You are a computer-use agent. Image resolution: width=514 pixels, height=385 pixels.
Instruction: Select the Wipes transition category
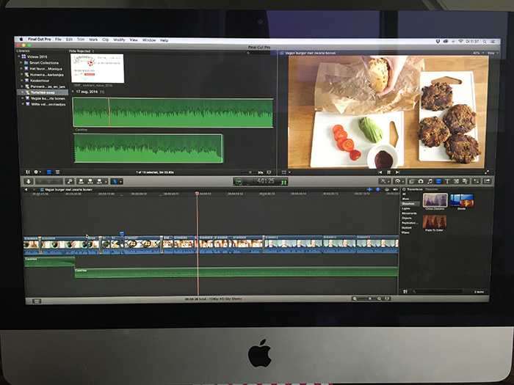click(x=405, y=232)
